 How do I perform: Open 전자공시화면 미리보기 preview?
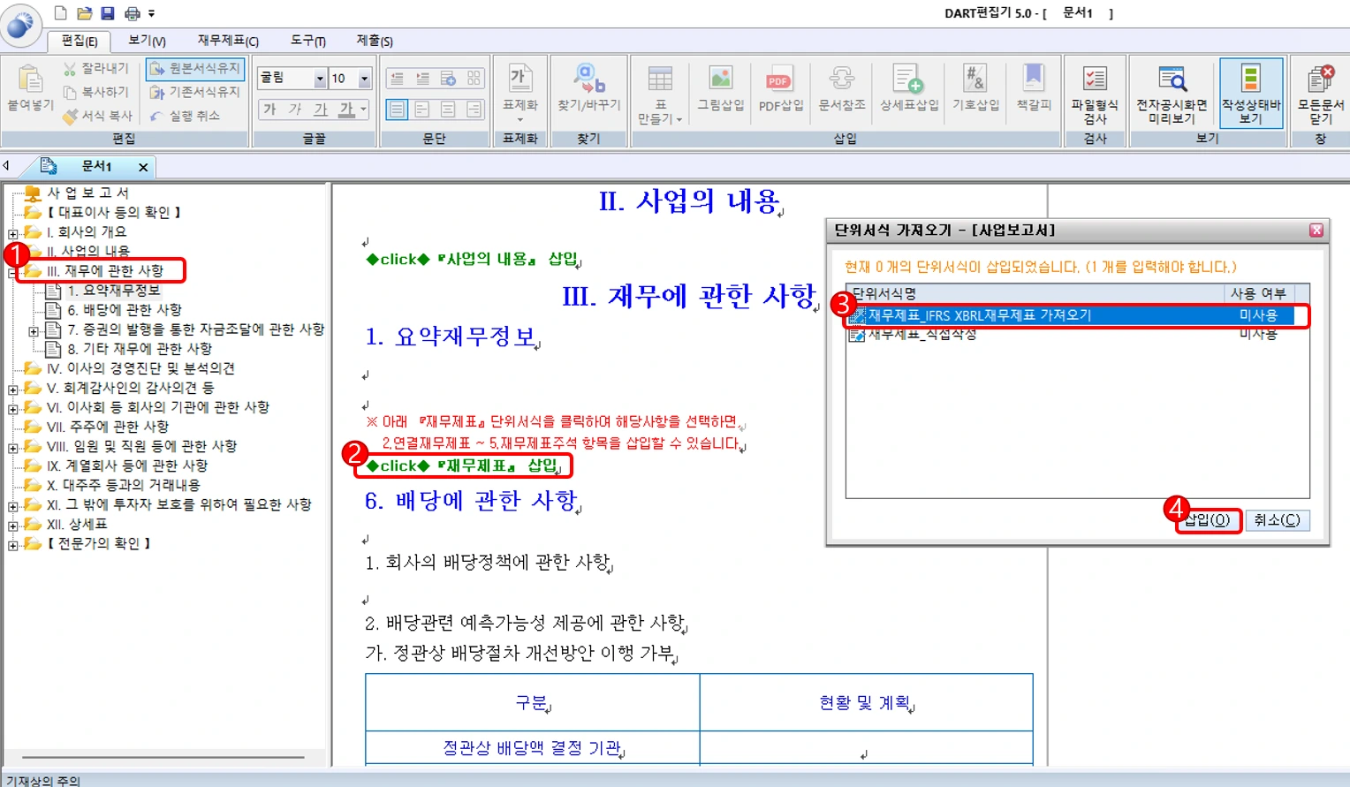point(1172,94)
